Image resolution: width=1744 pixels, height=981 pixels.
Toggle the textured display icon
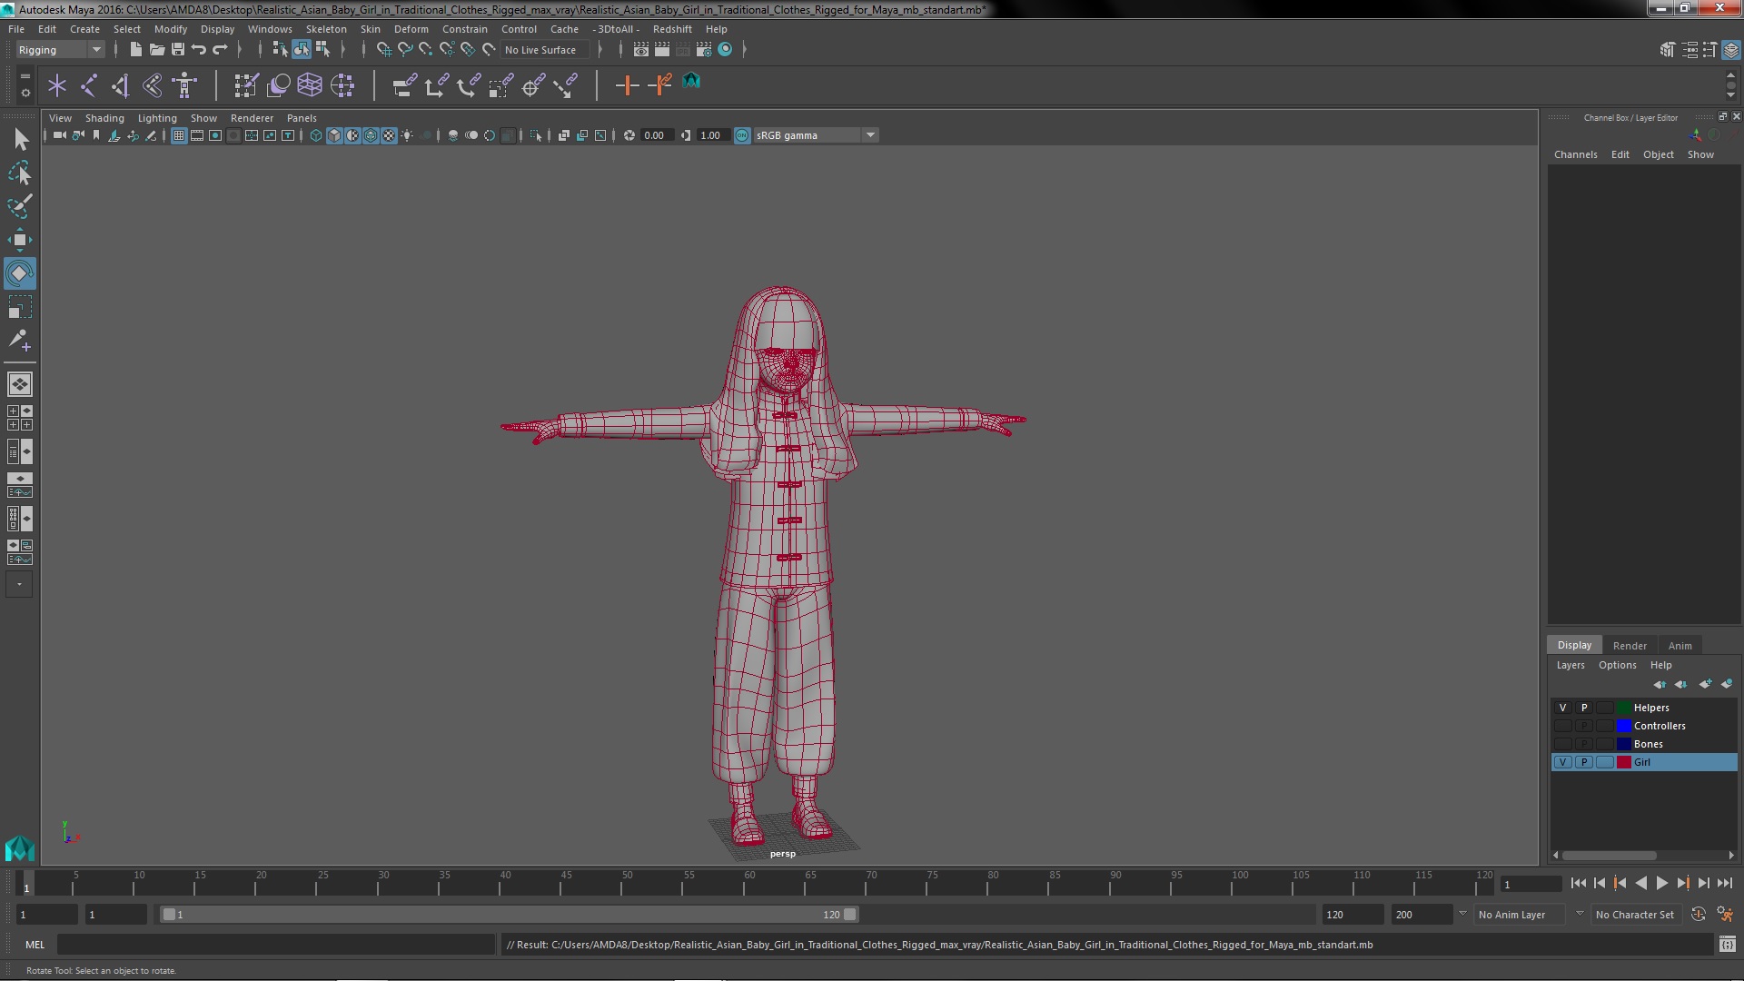click(x=389, y=135)
